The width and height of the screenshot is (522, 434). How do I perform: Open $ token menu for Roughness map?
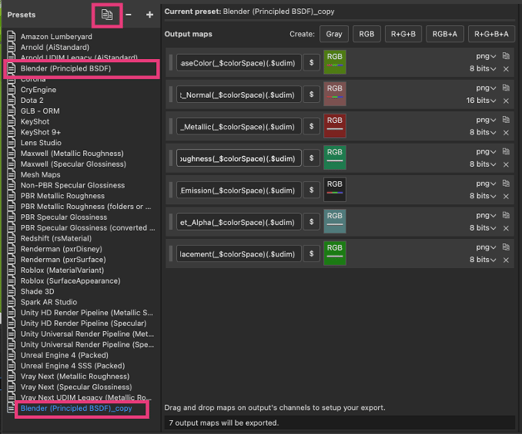pos(311,158)
